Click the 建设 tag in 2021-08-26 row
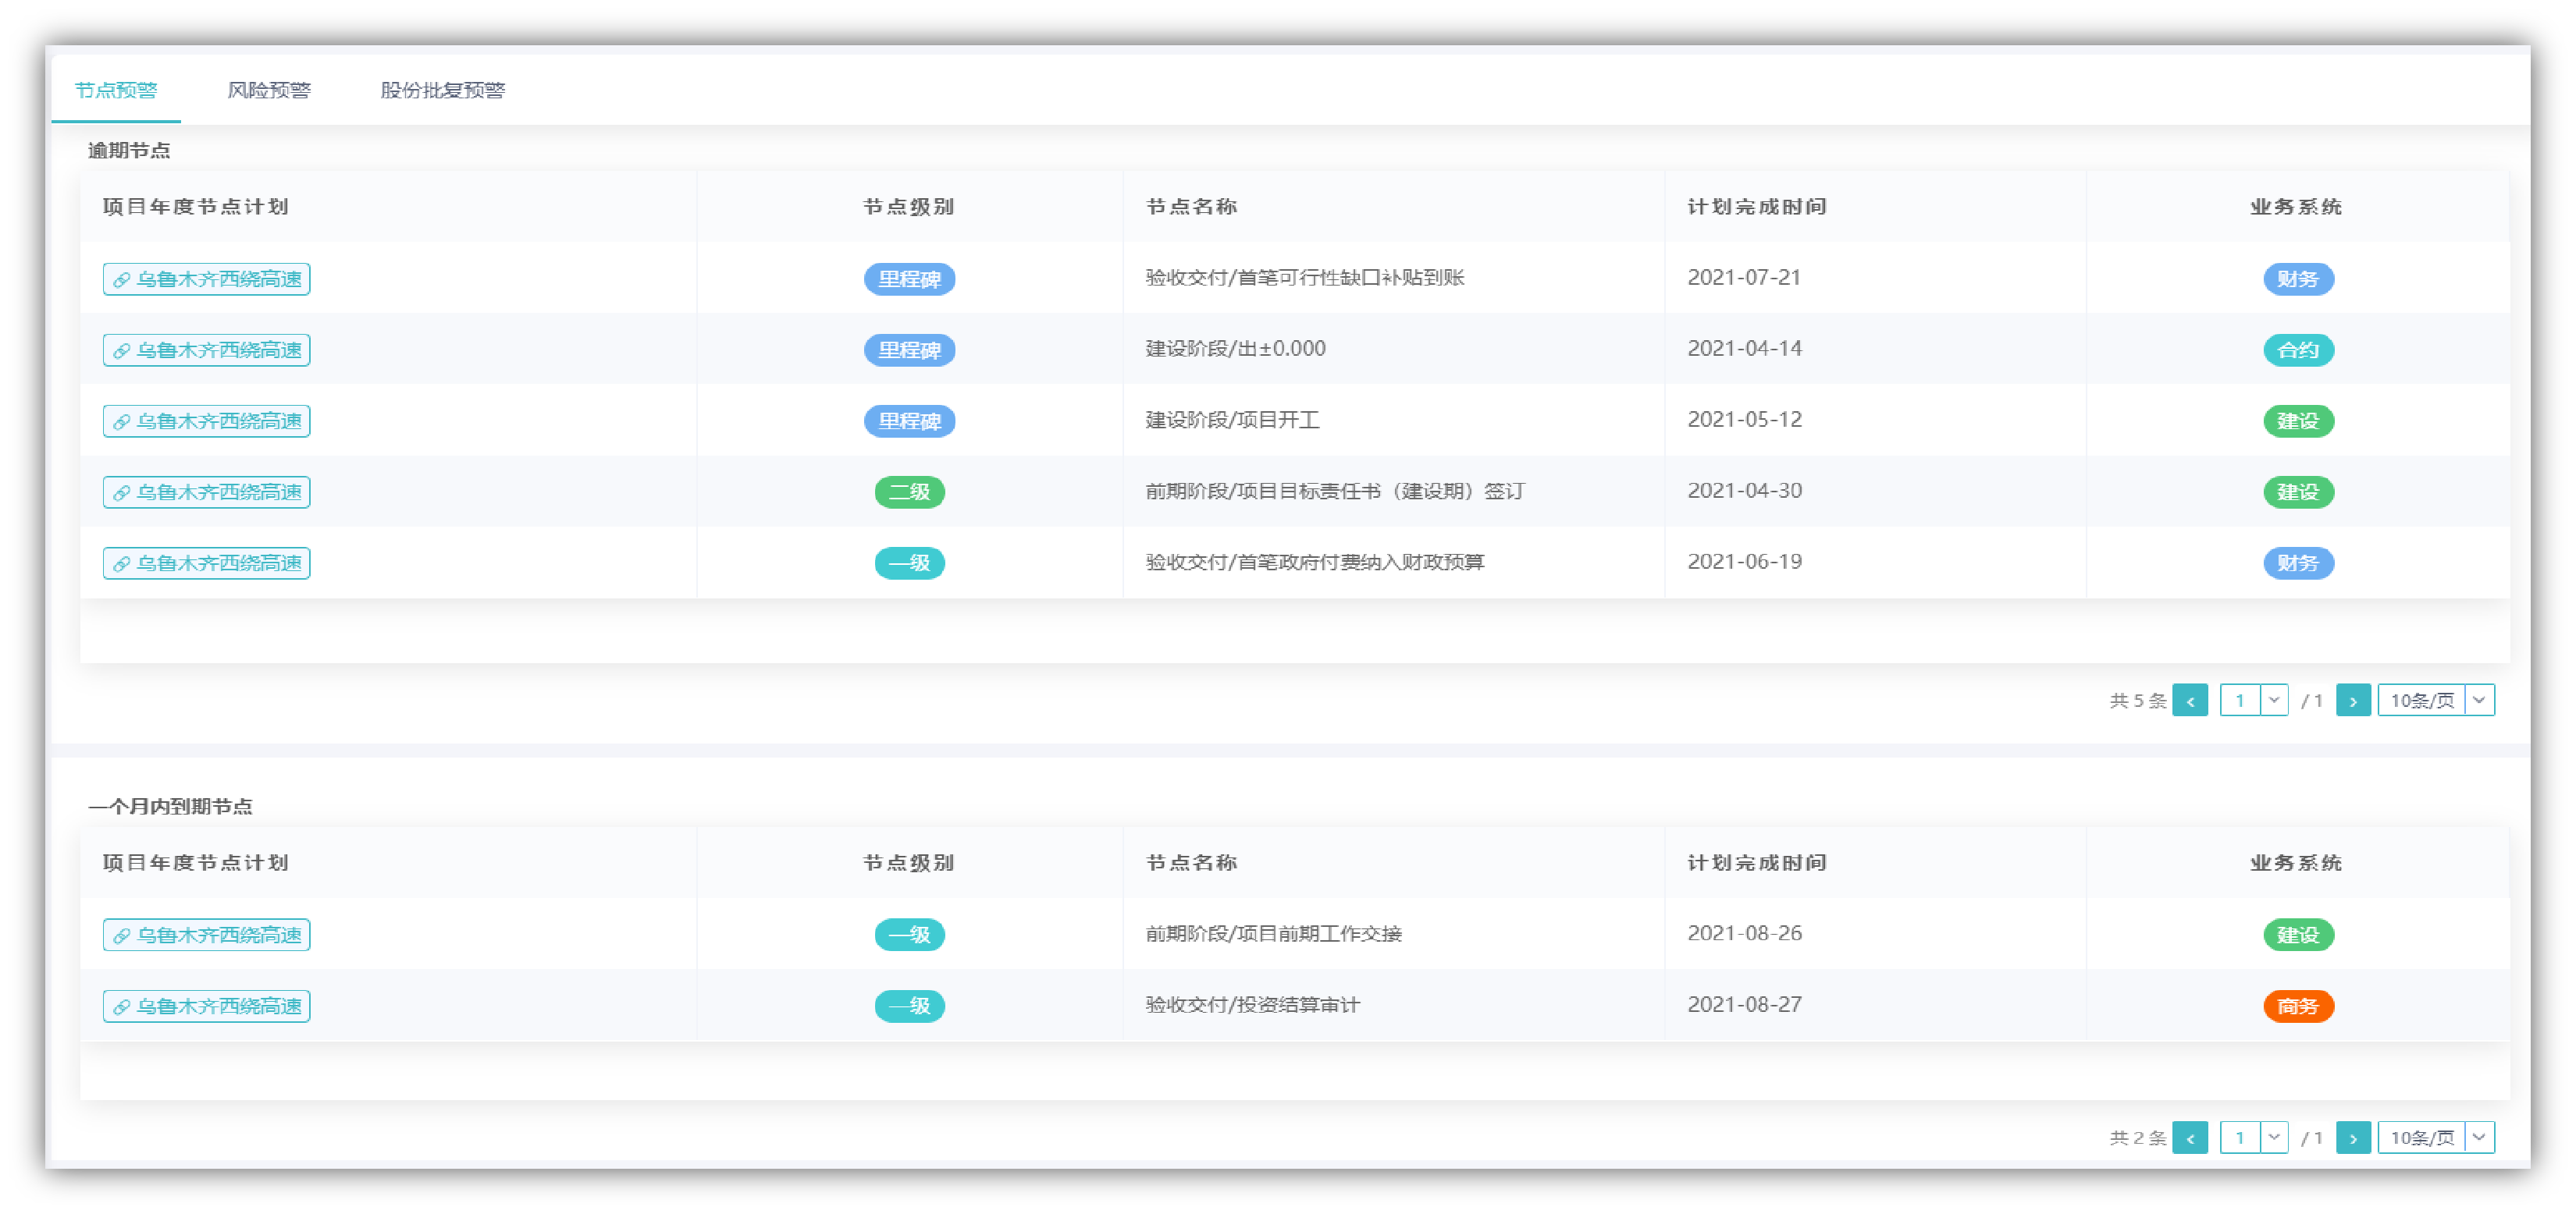Viewport: 2576px width, 1214px height. pos(2298,934)
